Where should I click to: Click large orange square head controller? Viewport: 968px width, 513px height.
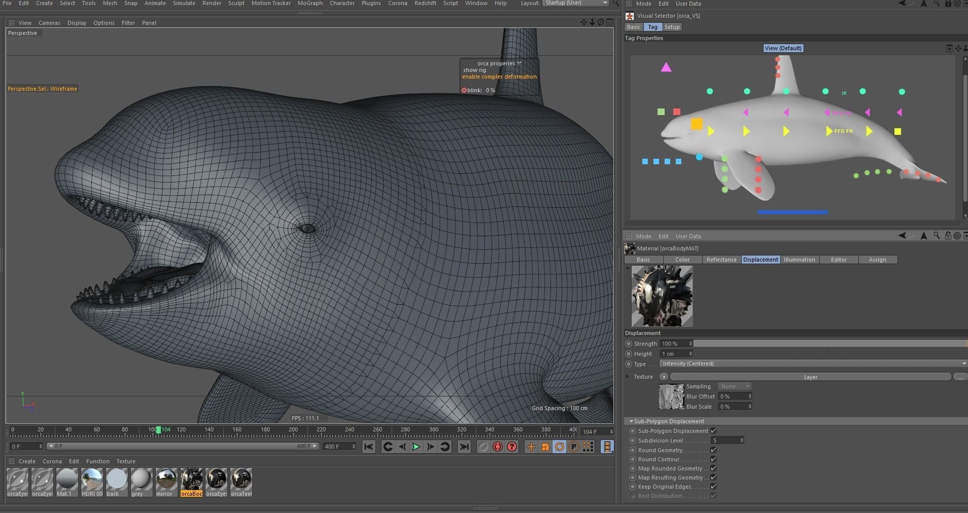[x=696, y=124]
